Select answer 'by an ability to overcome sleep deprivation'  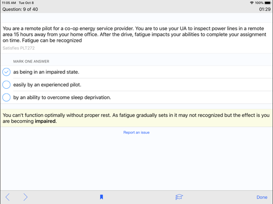point(136,97)
